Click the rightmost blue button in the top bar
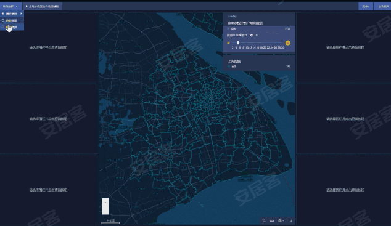 (x=383, y=6)
